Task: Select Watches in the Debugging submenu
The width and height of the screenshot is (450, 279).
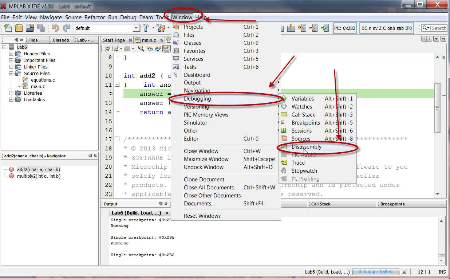Action: click(x=301, y=107)
